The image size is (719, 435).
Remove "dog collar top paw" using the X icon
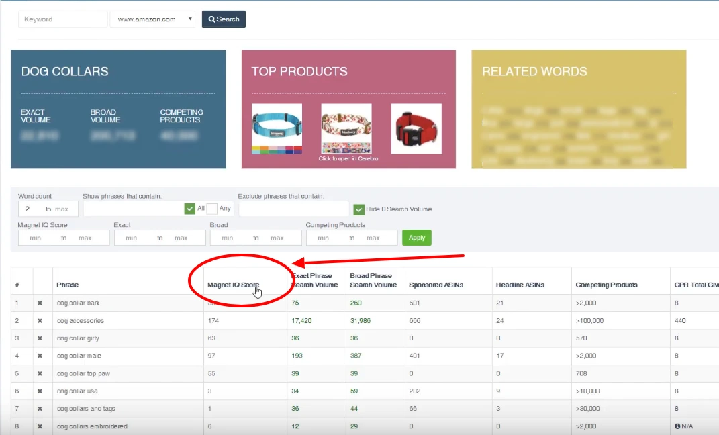pos(40,373)
